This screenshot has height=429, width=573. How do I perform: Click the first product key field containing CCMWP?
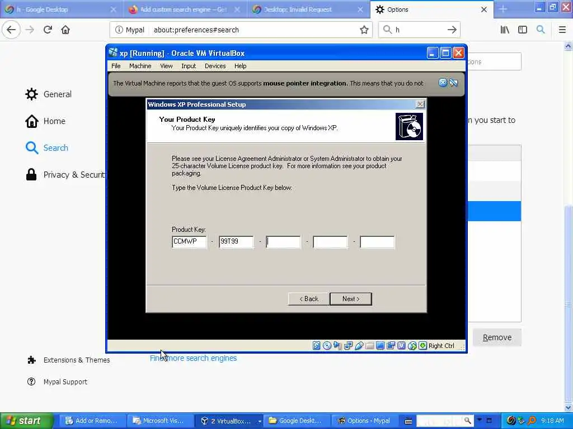pos(189,241)
